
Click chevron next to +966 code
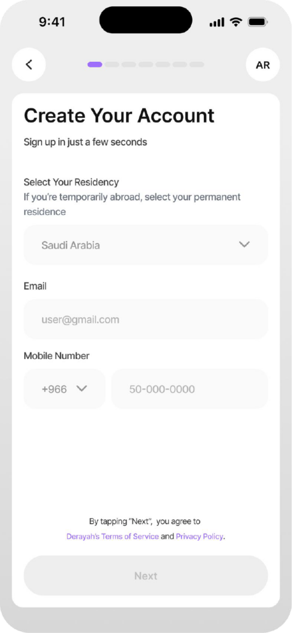82,389
